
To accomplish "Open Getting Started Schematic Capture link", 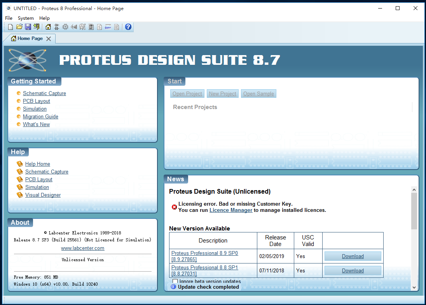I will [x=44, y=94].
